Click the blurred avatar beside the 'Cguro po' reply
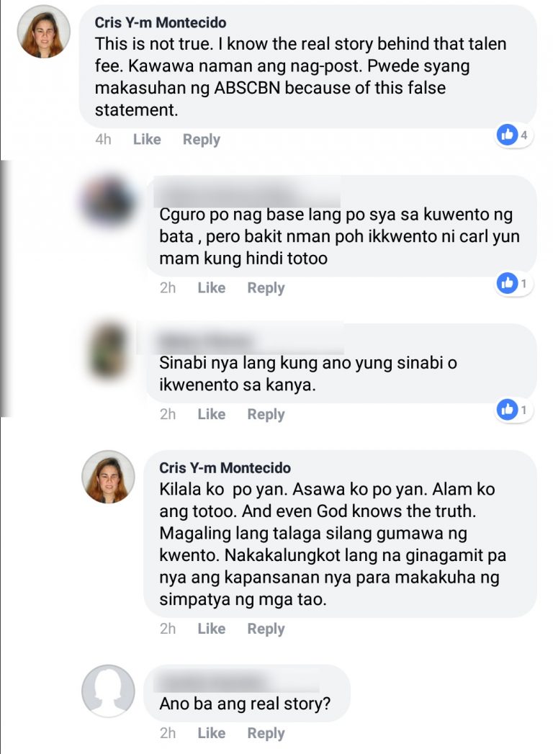 tap(108, 201)
